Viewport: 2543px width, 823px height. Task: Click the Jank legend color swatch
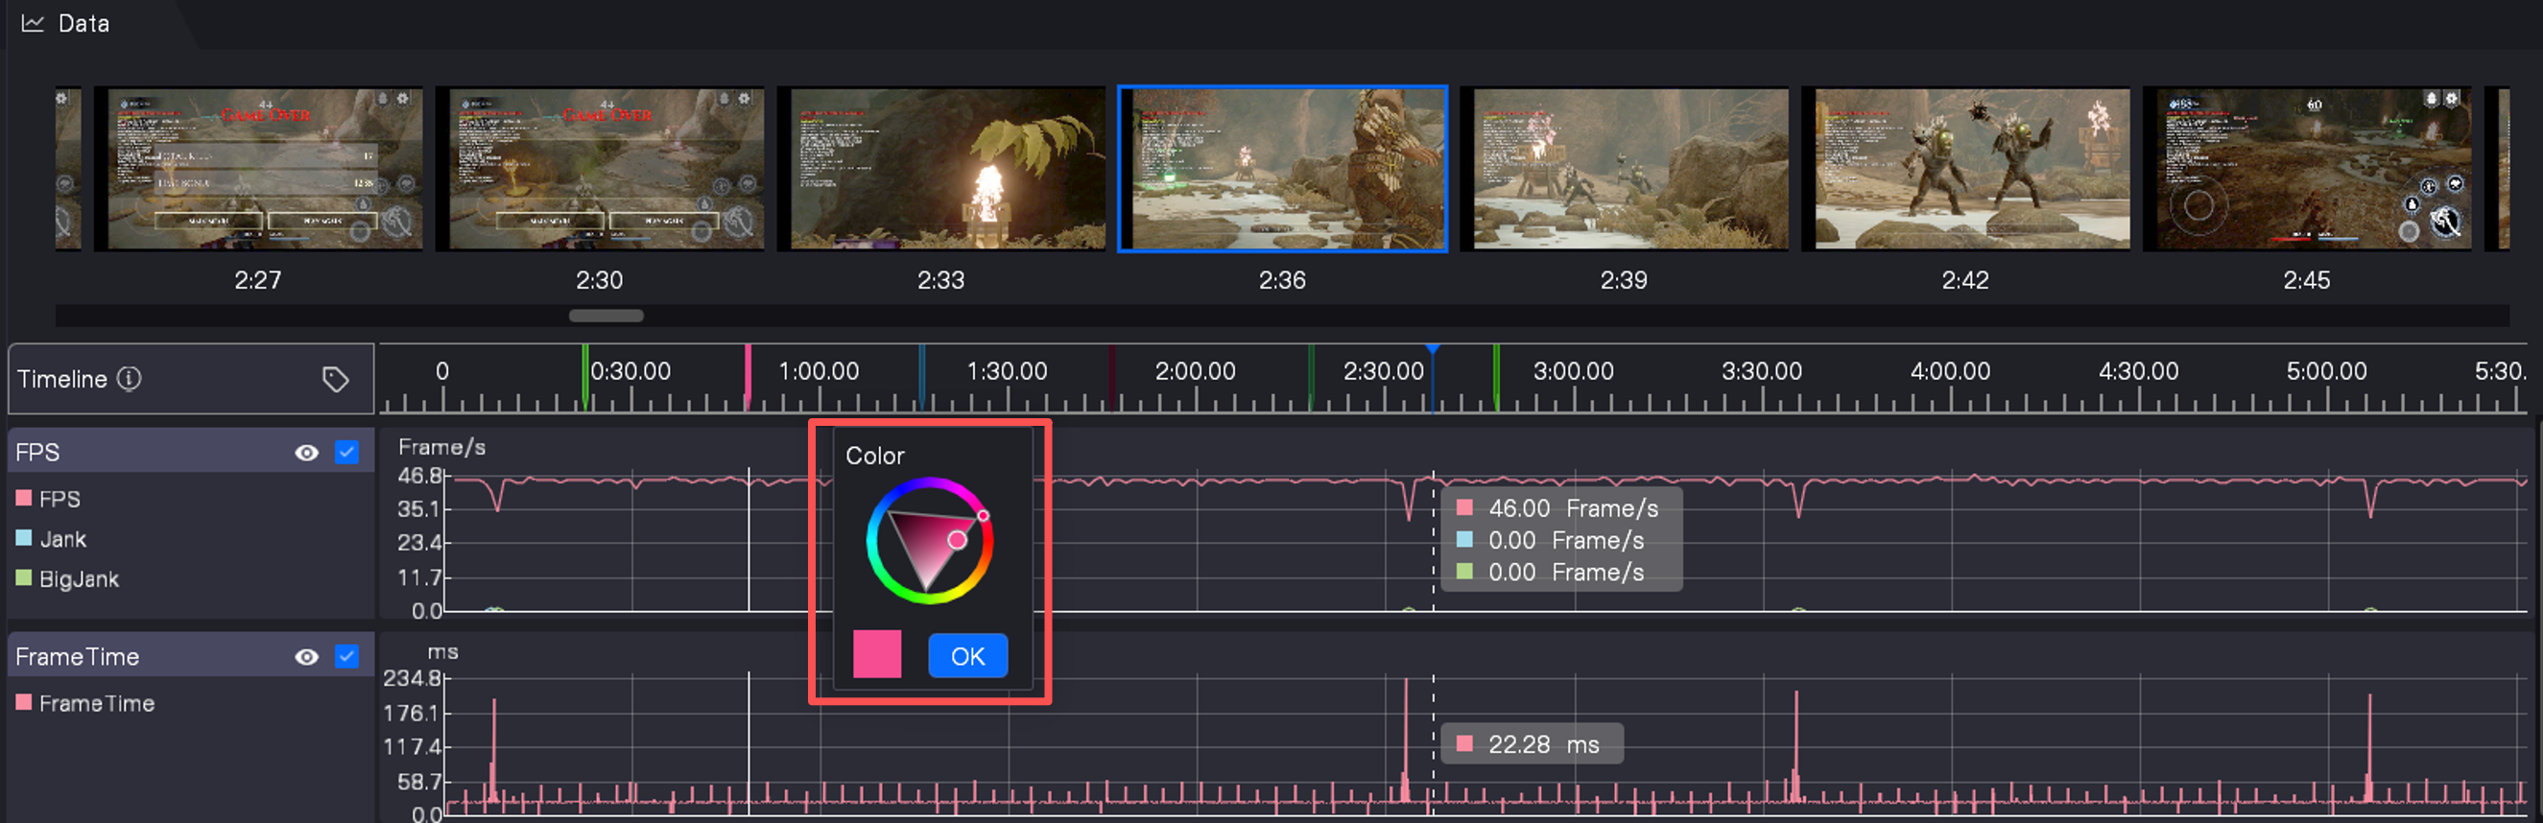click(24, 538)
